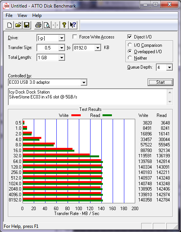The height and width of the screenshot is (232, 181).
Task: Click the yellow question mark About icon
Action: (64, 25)
